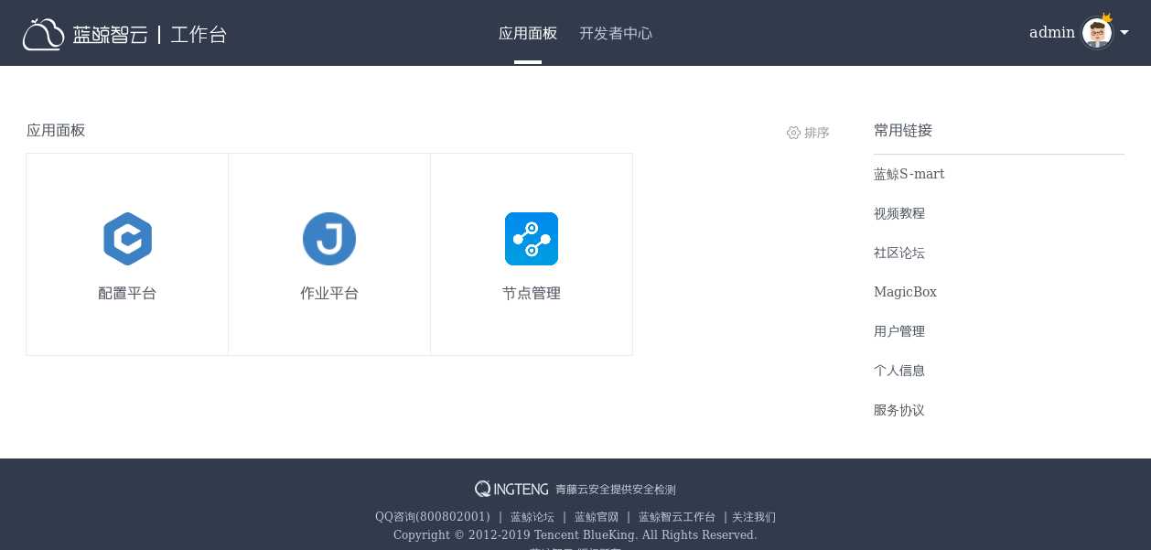Click the QINGTENG logo in footer
Image resolution: width=1151 pixels, height=550 pixels.
(x=511, y=489)
